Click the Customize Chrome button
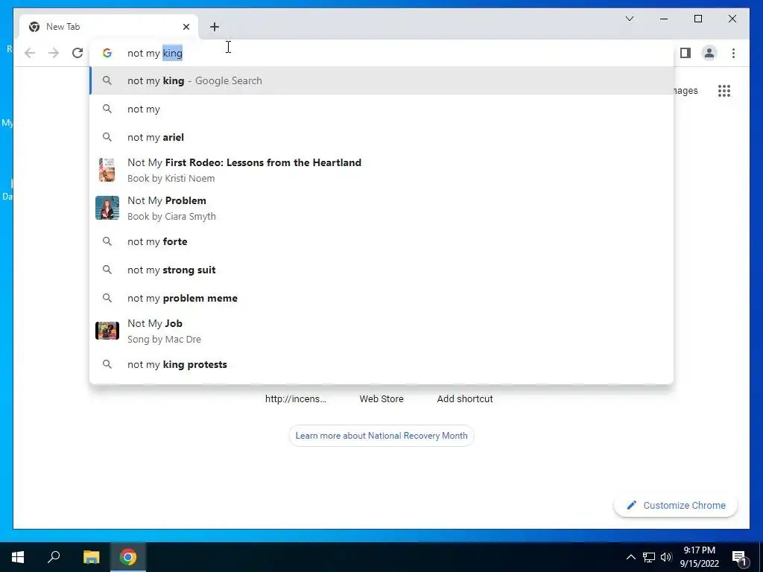 (676, 506)
